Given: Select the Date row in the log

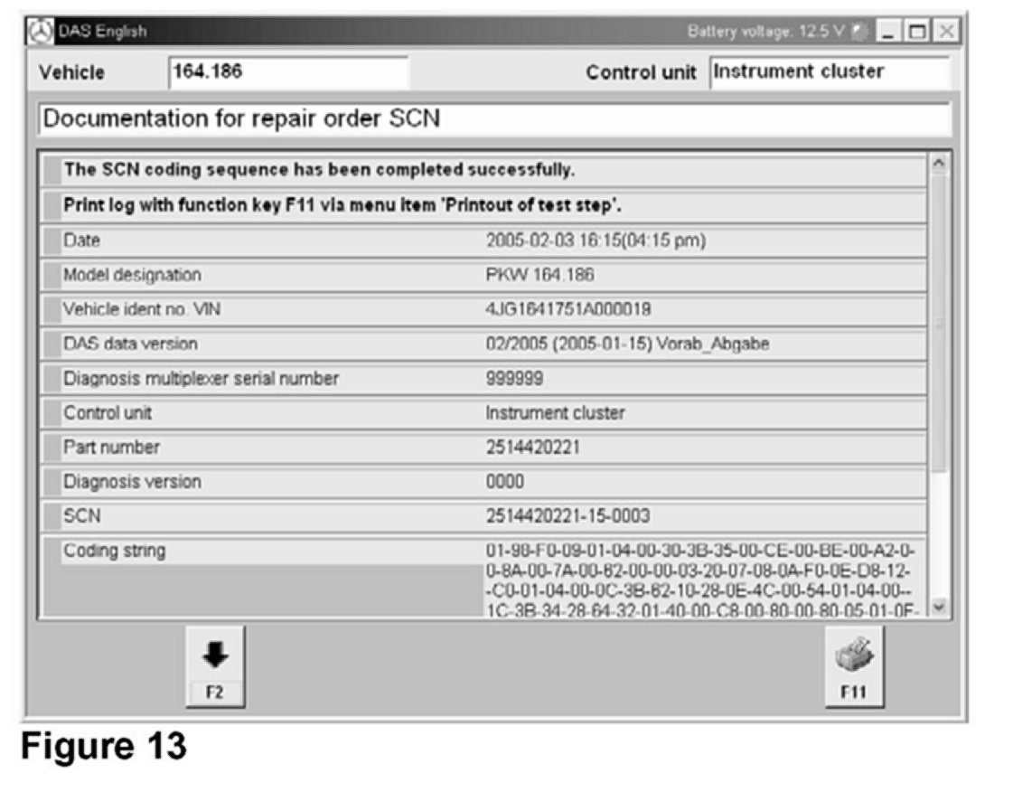Looking at the screenshot, I should pos(484,241).
